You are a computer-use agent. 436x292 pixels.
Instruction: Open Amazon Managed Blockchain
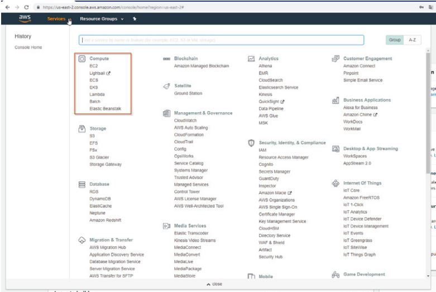[x=202, y=66]
